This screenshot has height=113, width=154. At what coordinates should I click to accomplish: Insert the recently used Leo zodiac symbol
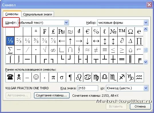(79, 77)
